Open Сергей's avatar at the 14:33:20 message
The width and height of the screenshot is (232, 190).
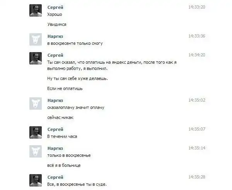tap(36, 10)
